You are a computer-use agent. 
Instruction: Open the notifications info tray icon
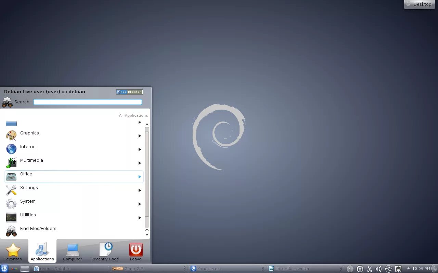pos(350,269)
